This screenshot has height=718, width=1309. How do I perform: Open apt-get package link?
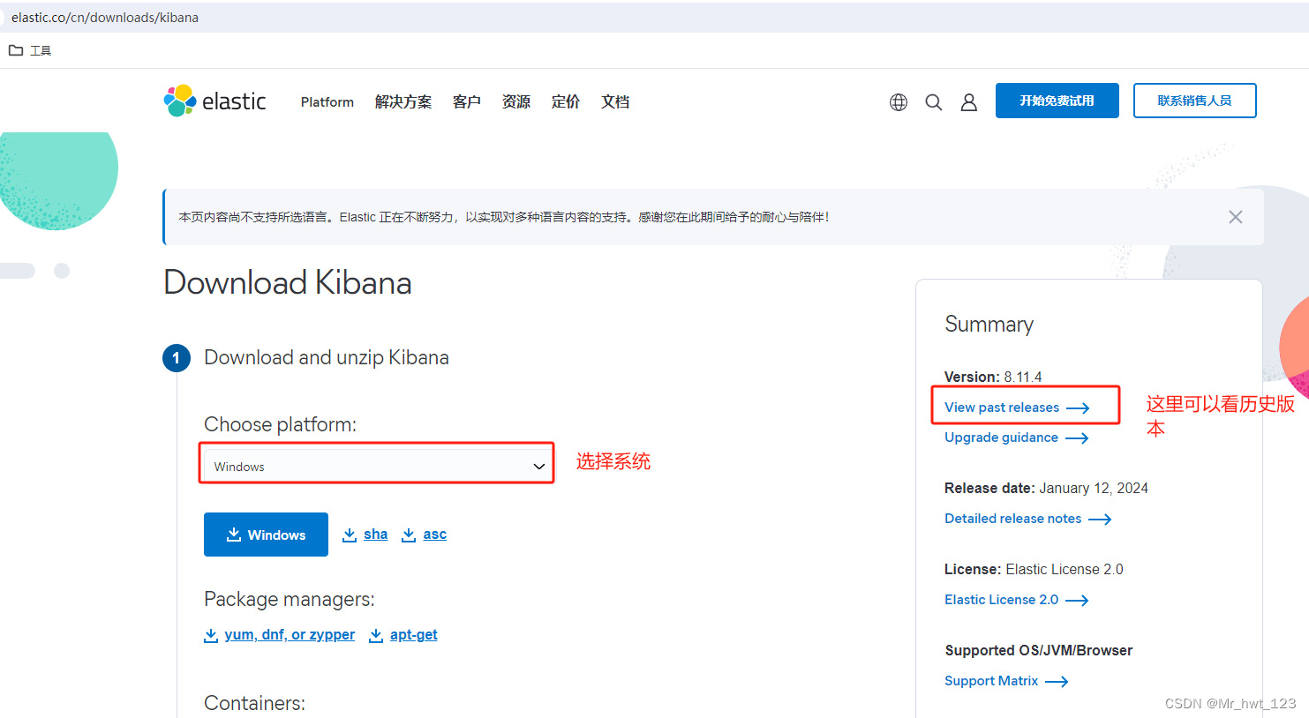click(403, 635)
